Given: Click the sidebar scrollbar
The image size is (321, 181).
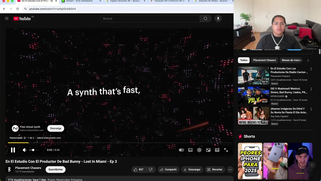Looking at the screenshot, I should tap(320, 52).
